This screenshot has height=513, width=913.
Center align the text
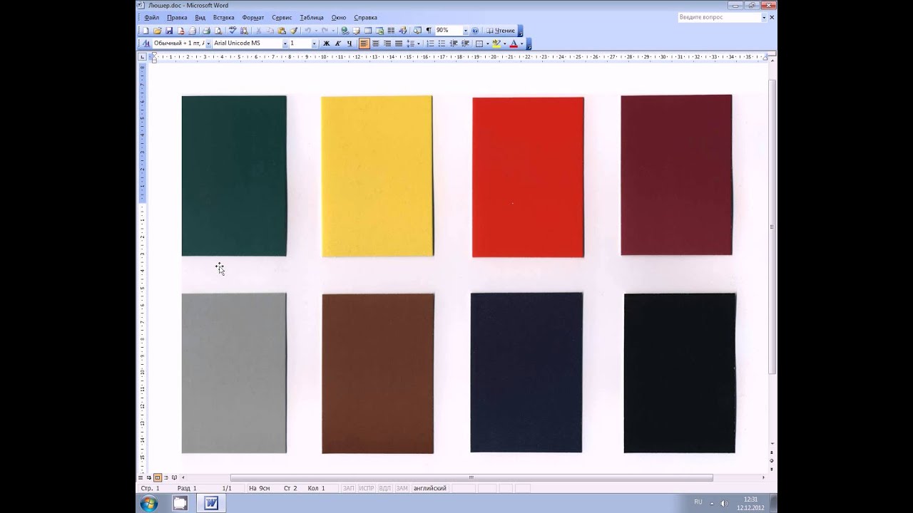376,43
